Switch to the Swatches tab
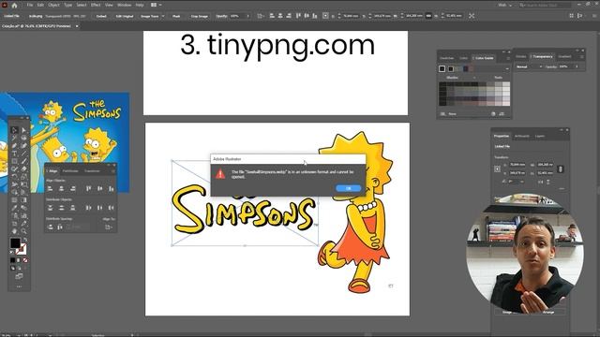600x337 pixels. click(x=446, y=58)
